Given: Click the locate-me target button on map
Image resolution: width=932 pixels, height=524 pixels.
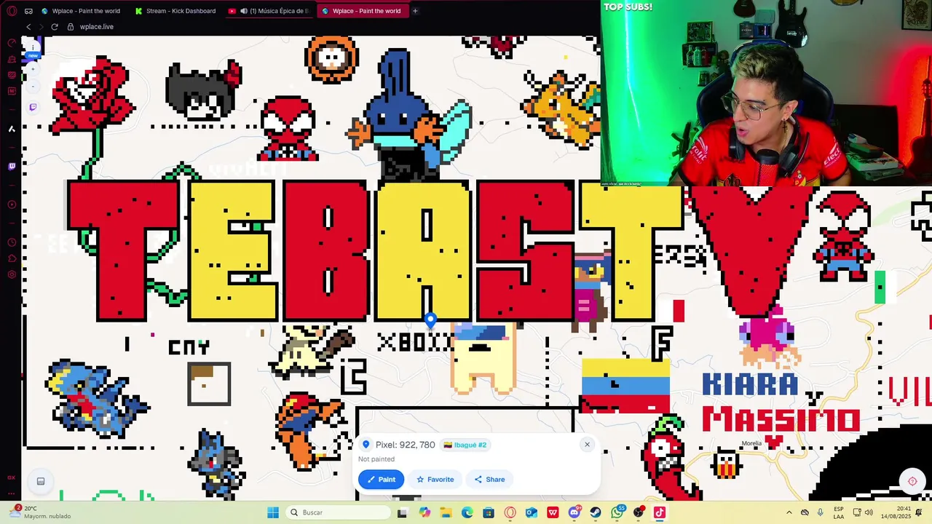Looking at the screenshot, I should tap(912, 481).
